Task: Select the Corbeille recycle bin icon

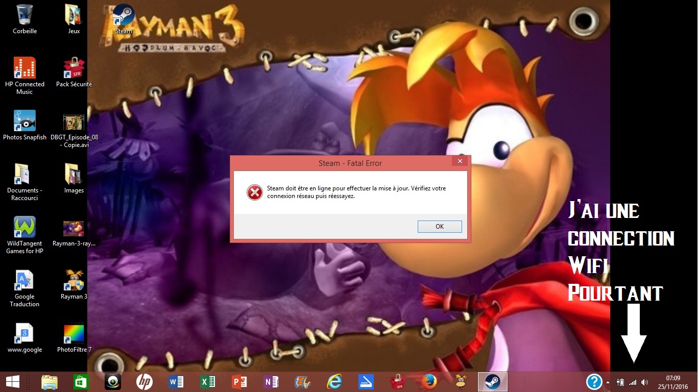Action: tap(25, 19)
